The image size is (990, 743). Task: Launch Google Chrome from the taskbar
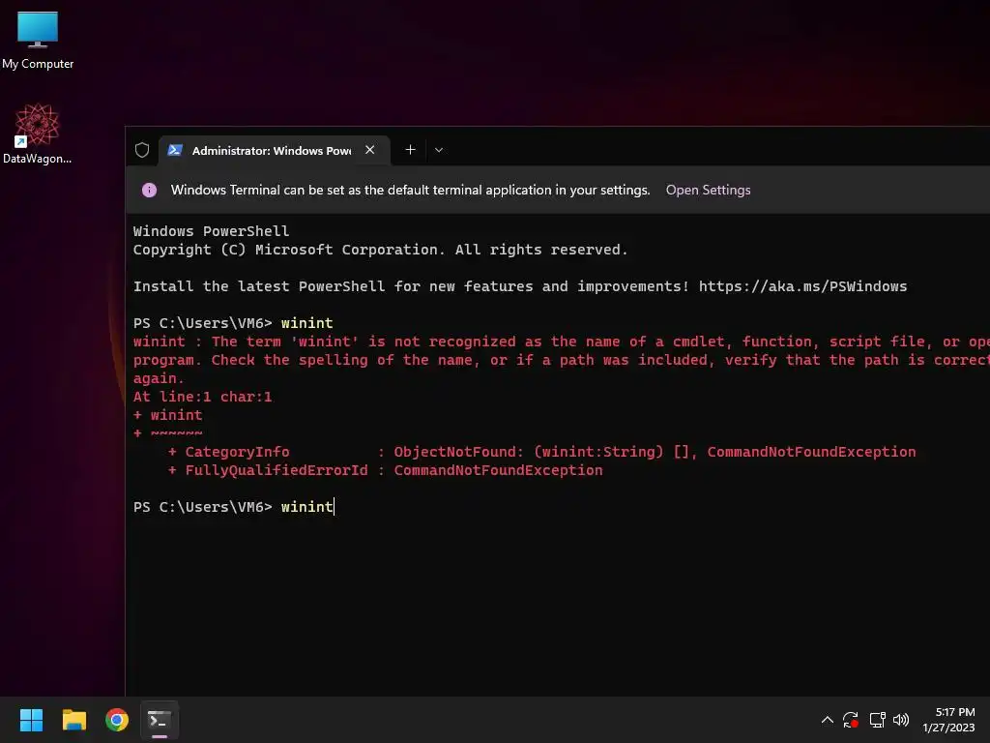(117, 720)
